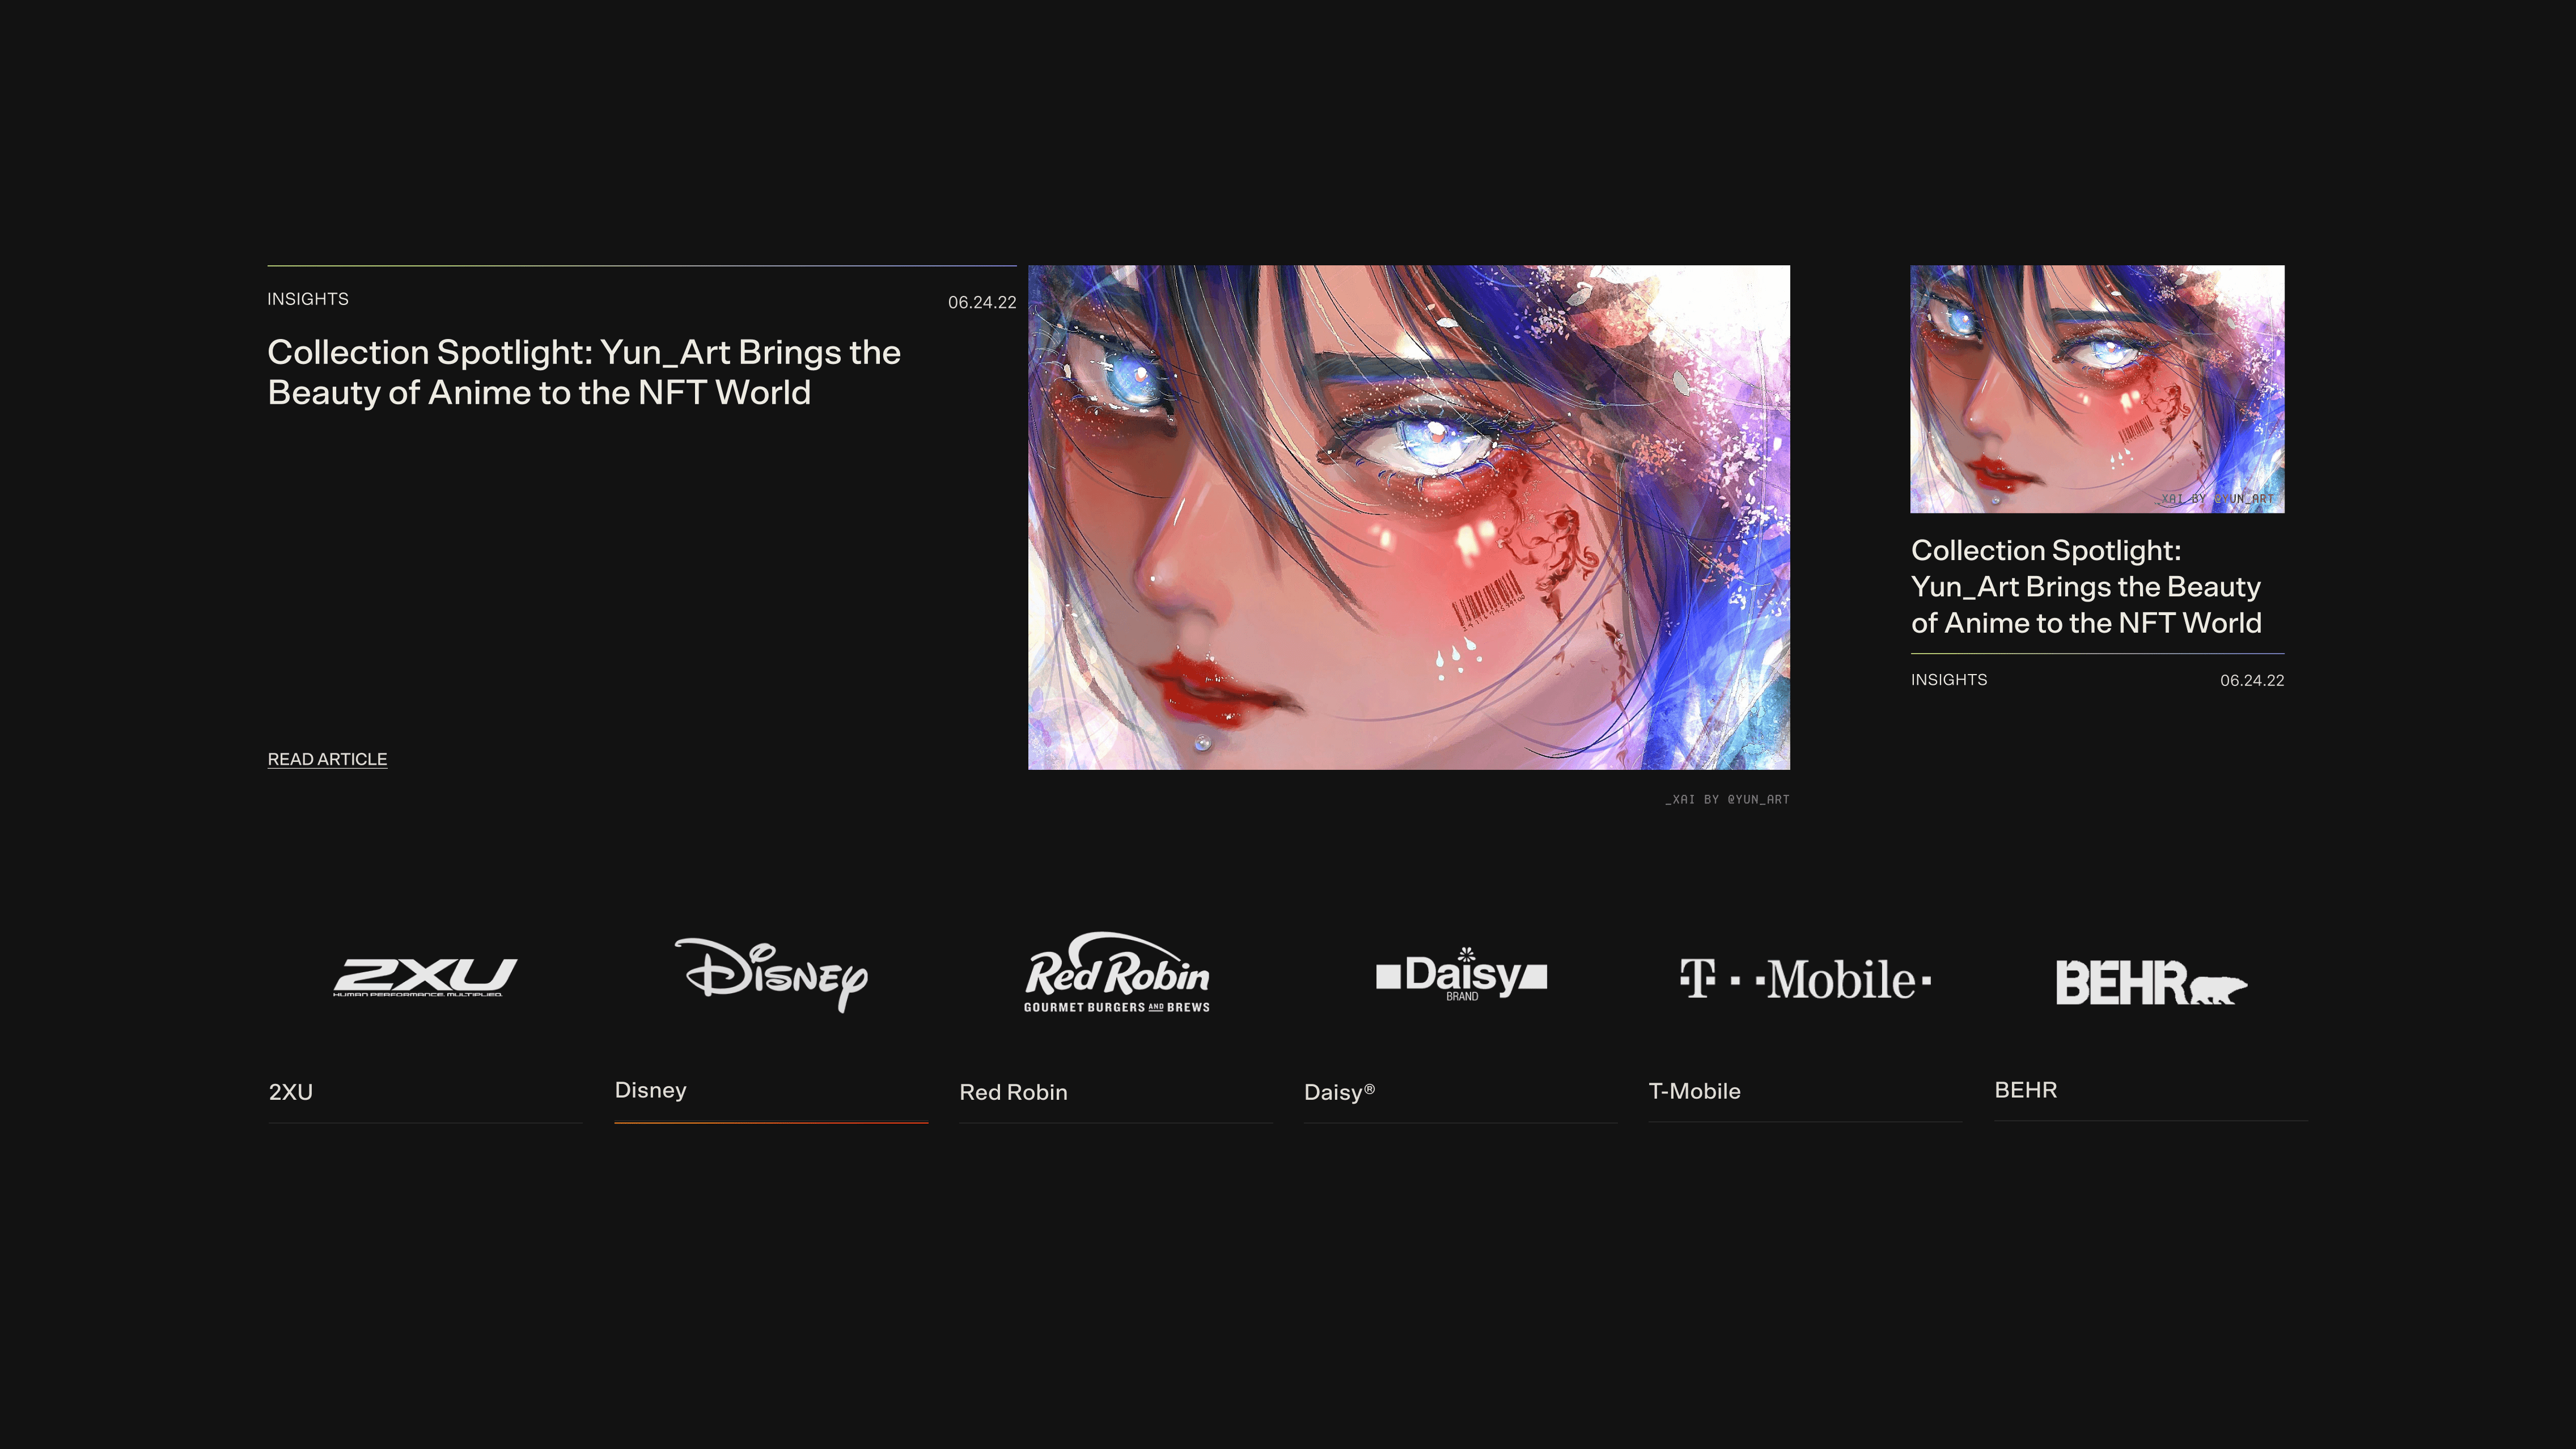The width and height of the screenshot is (2576, 1449).
Task: Click the INSIGHTS tag on the small card
Action: 1948,679
